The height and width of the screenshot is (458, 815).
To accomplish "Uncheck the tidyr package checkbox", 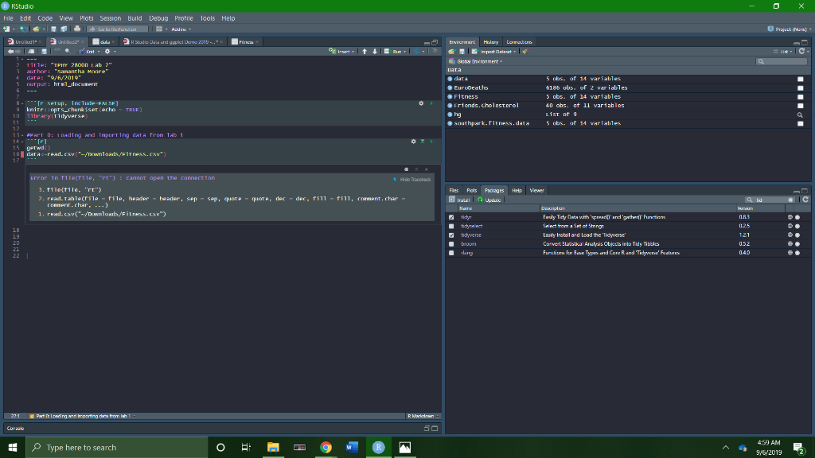I will [451, 218].
